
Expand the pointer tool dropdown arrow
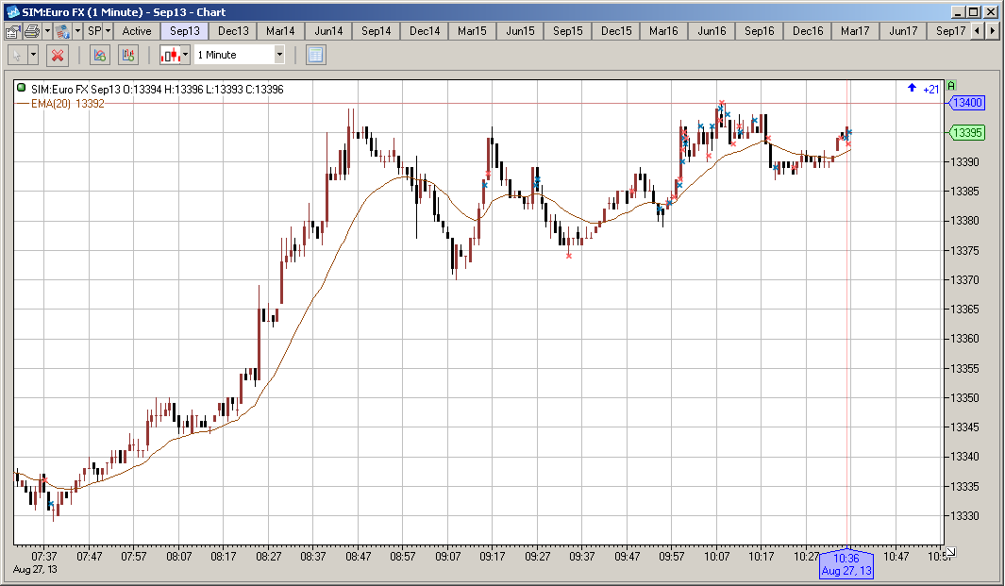click(x=33, y=55)
